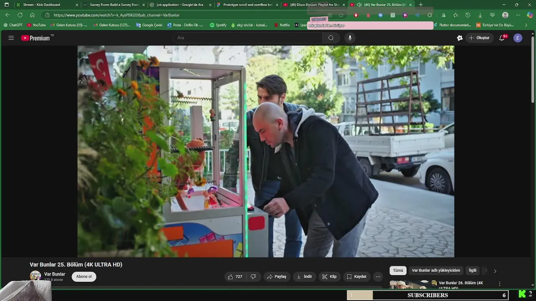
Task: Start voice search with the microphone
Action: coord(350,38)
